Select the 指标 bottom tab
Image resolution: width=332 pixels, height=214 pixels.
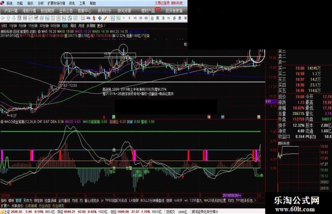click(4, 200)
